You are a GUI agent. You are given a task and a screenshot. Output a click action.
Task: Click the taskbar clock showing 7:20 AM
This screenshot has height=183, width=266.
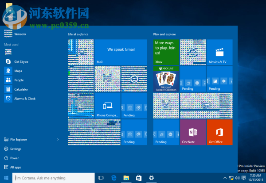click(x=256, y=178)
